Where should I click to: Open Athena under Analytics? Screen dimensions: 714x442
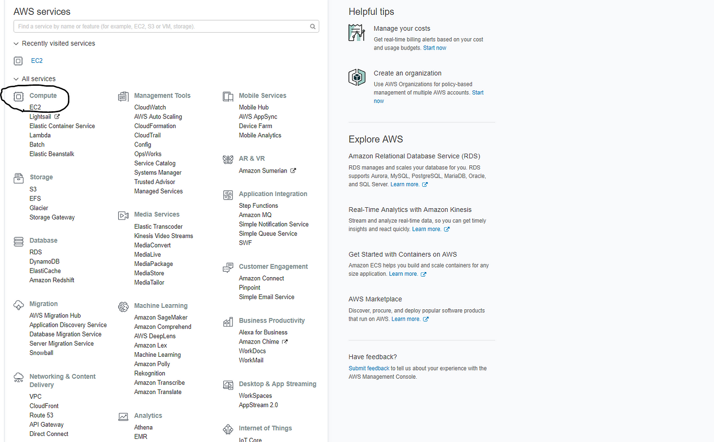pos(143,427)
